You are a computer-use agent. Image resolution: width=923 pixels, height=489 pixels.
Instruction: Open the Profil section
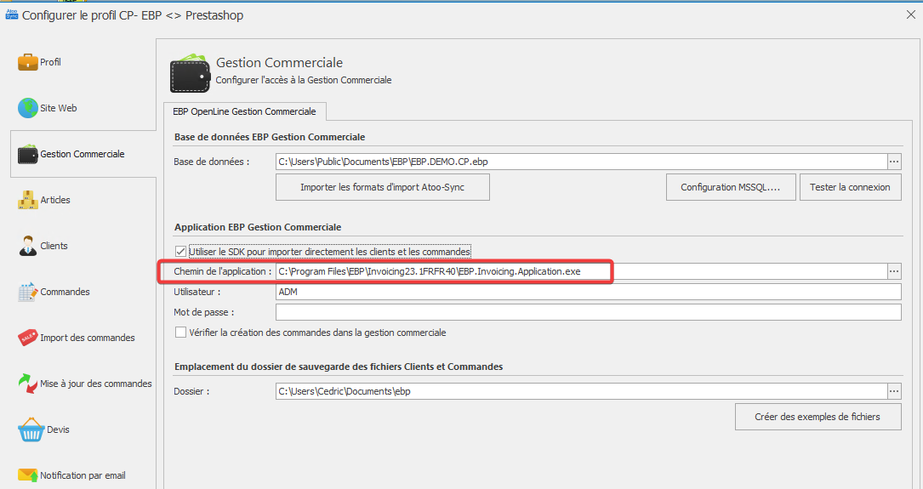pyautogui.click(x=50, y=62)
